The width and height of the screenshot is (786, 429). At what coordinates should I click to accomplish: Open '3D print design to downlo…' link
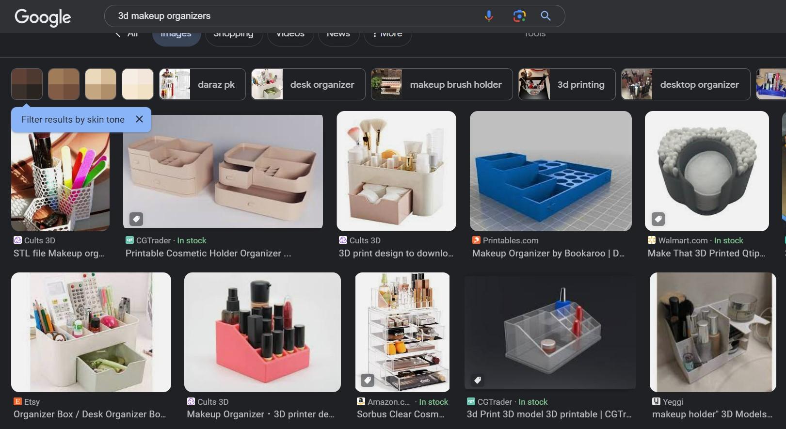coord(396,254)
